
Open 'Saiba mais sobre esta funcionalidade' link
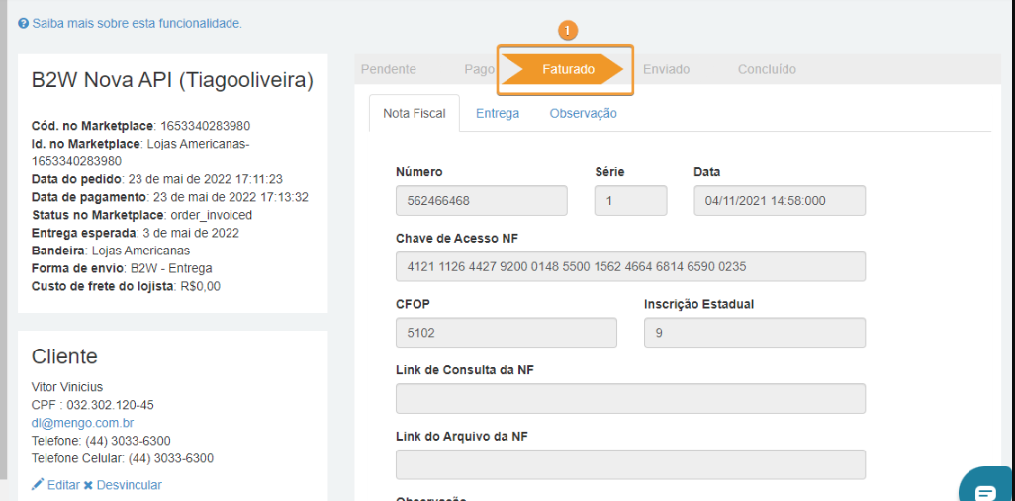coord(137,24)
